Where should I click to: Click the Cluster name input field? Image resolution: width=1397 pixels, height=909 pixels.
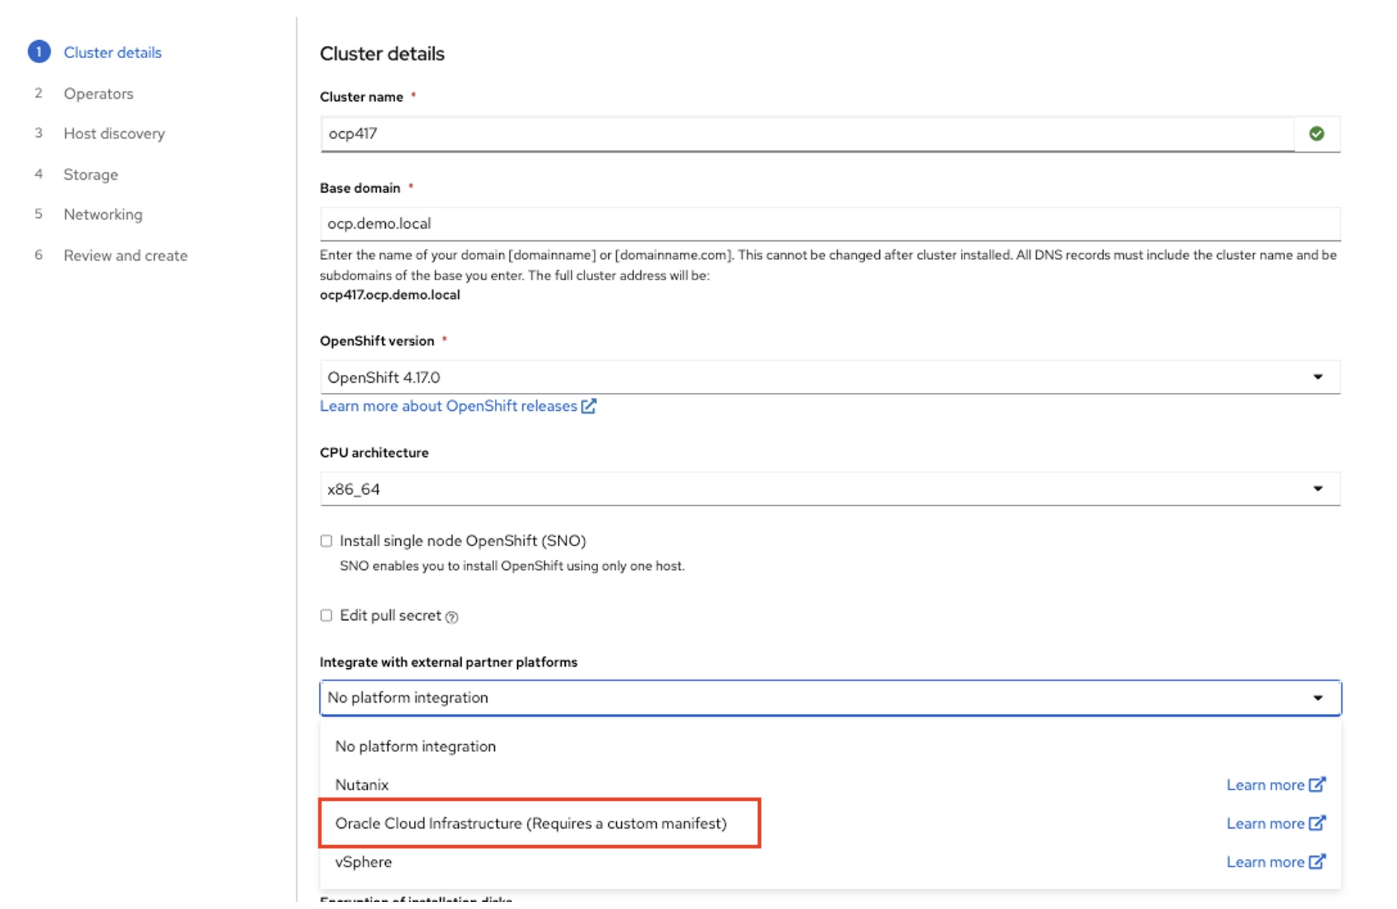click(x=808, y=134)
